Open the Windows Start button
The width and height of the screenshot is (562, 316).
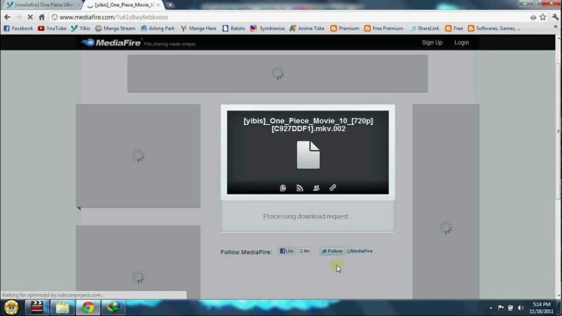pos(12,307)
